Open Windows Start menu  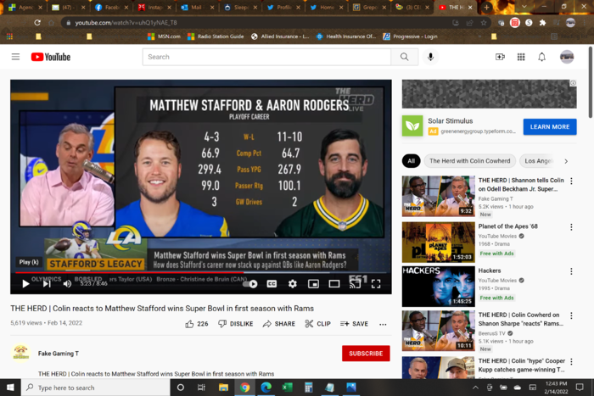tap(10, 388)
